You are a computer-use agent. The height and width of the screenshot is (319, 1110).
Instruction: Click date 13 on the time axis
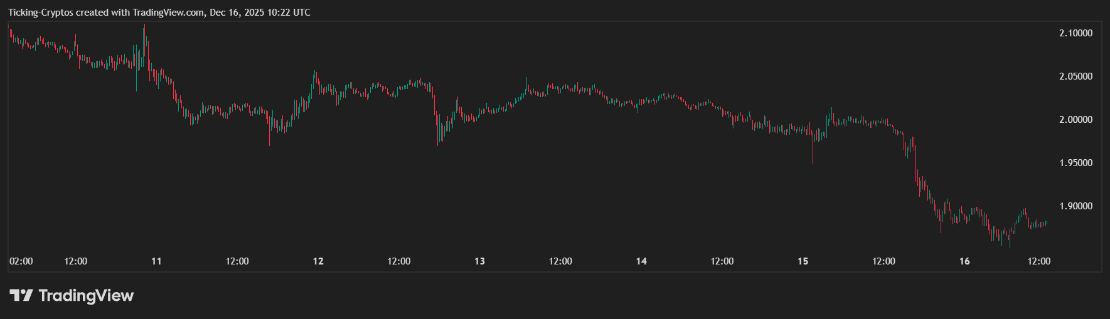479,261
